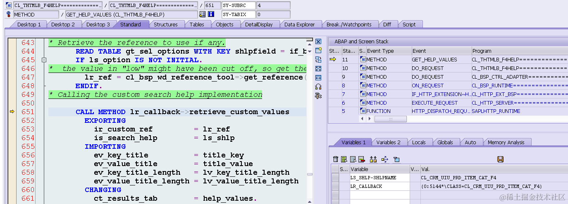
Task: Open the Break./Watchpoints tab
Action: pos(349,24)
